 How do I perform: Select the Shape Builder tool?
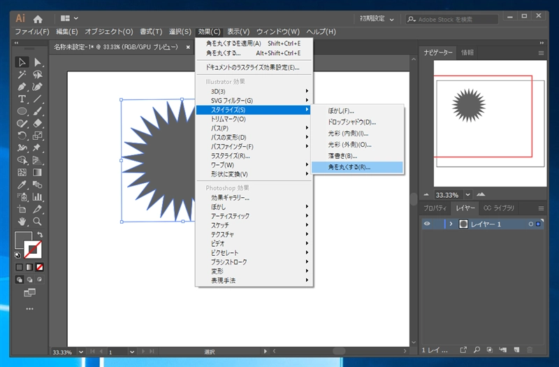coord(22,160)
